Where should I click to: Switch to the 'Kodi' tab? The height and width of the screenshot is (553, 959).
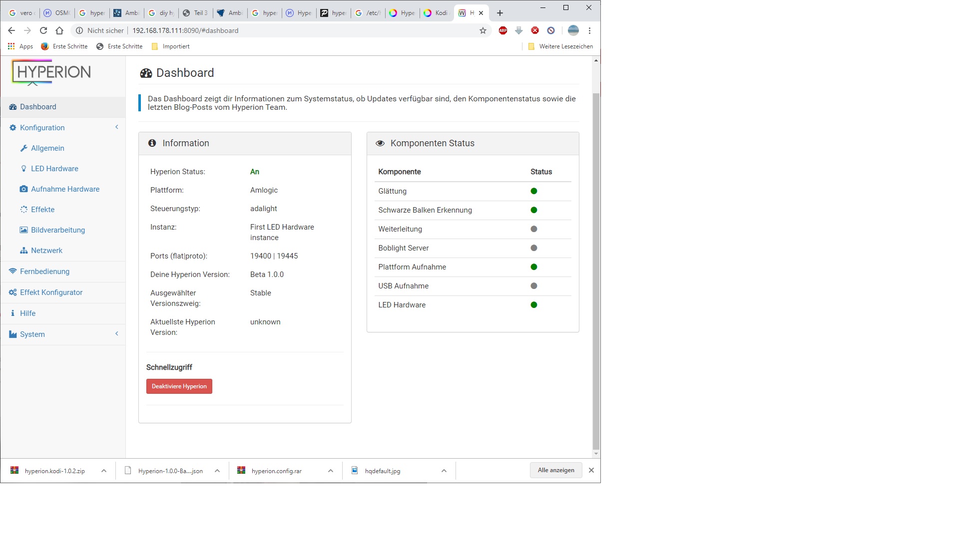(x=436, y=13)
